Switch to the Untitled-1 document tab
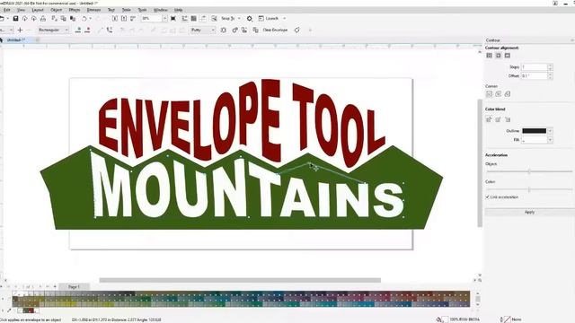This screenshot has height=323, width=575. [16, 39]
